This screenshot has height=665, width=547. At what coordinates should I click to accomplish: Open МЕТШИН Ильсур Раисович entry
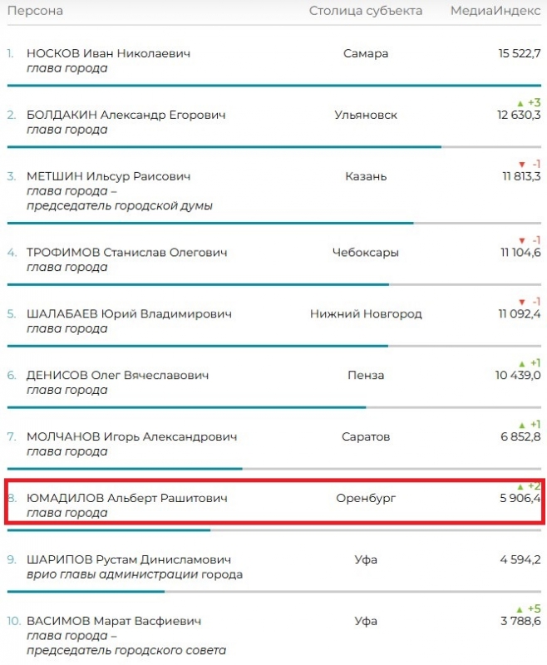(x=109, y=176)
